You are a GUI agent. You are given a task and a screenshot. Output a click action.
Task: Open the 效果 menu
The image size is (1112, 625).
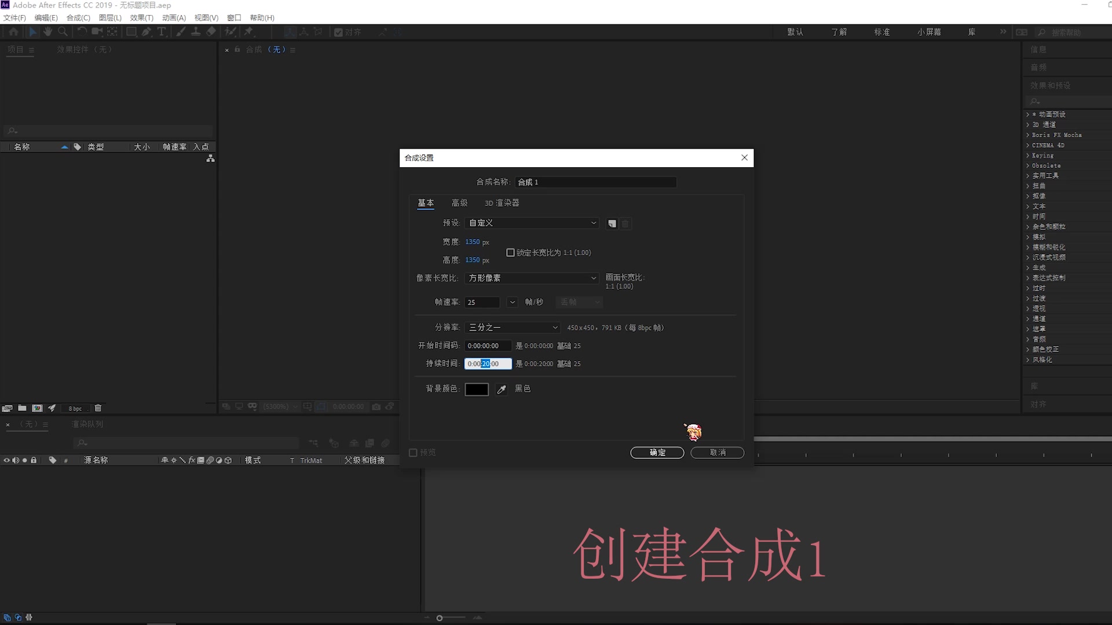click(141, 17)
